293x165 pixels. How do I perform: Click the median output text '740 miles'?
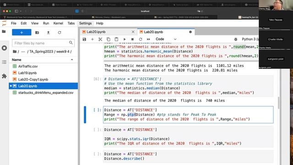215,100
